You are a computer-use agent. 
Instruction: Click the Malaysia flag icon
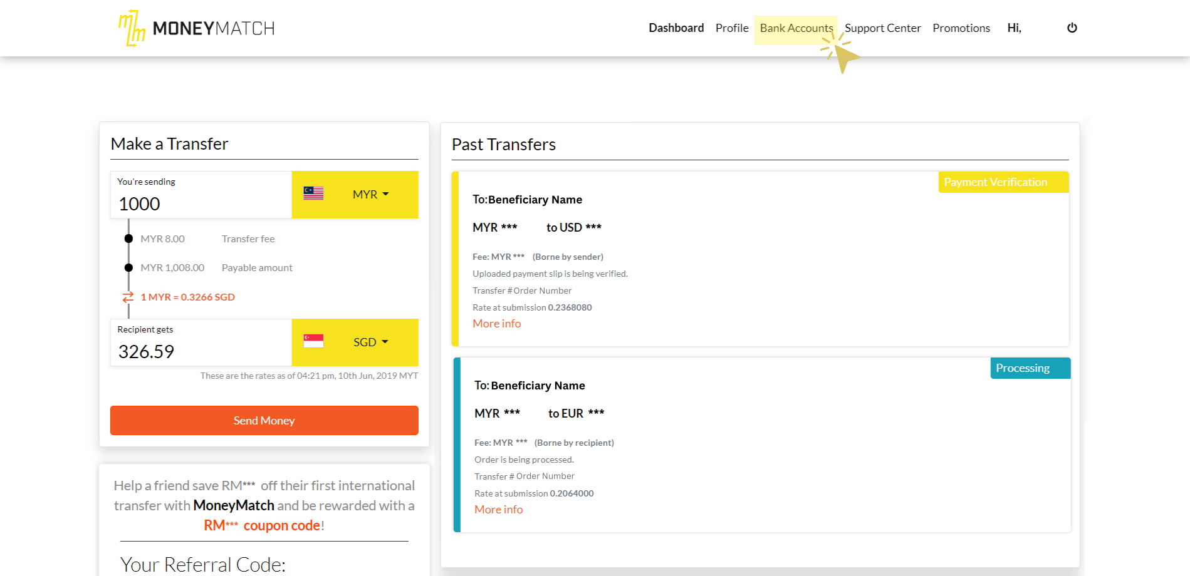tap(313, 193)
